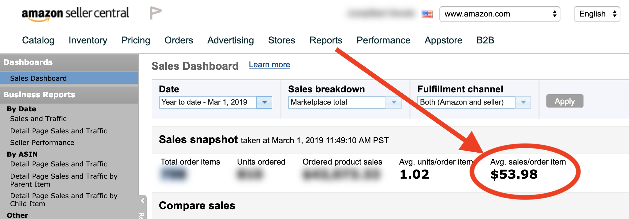Open the Catalog menu
The image size is (629, 219).
pos(38,40)
